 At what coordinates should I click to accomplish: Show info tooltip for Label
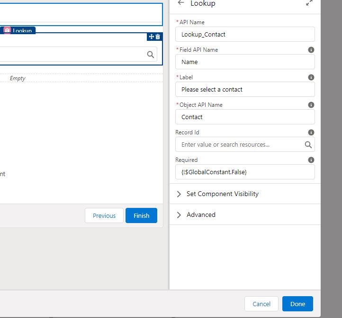pos(311,77)
